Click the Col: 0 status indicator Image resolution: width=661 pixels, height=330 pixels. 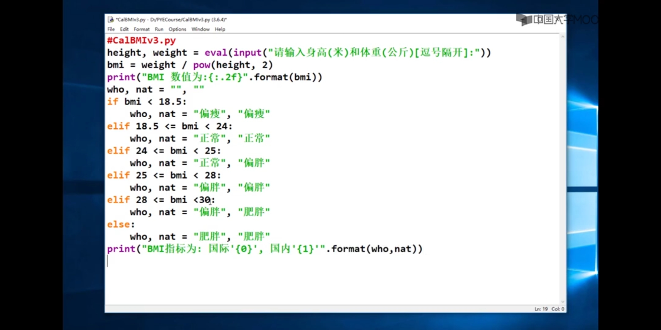[x=558, y=309]
